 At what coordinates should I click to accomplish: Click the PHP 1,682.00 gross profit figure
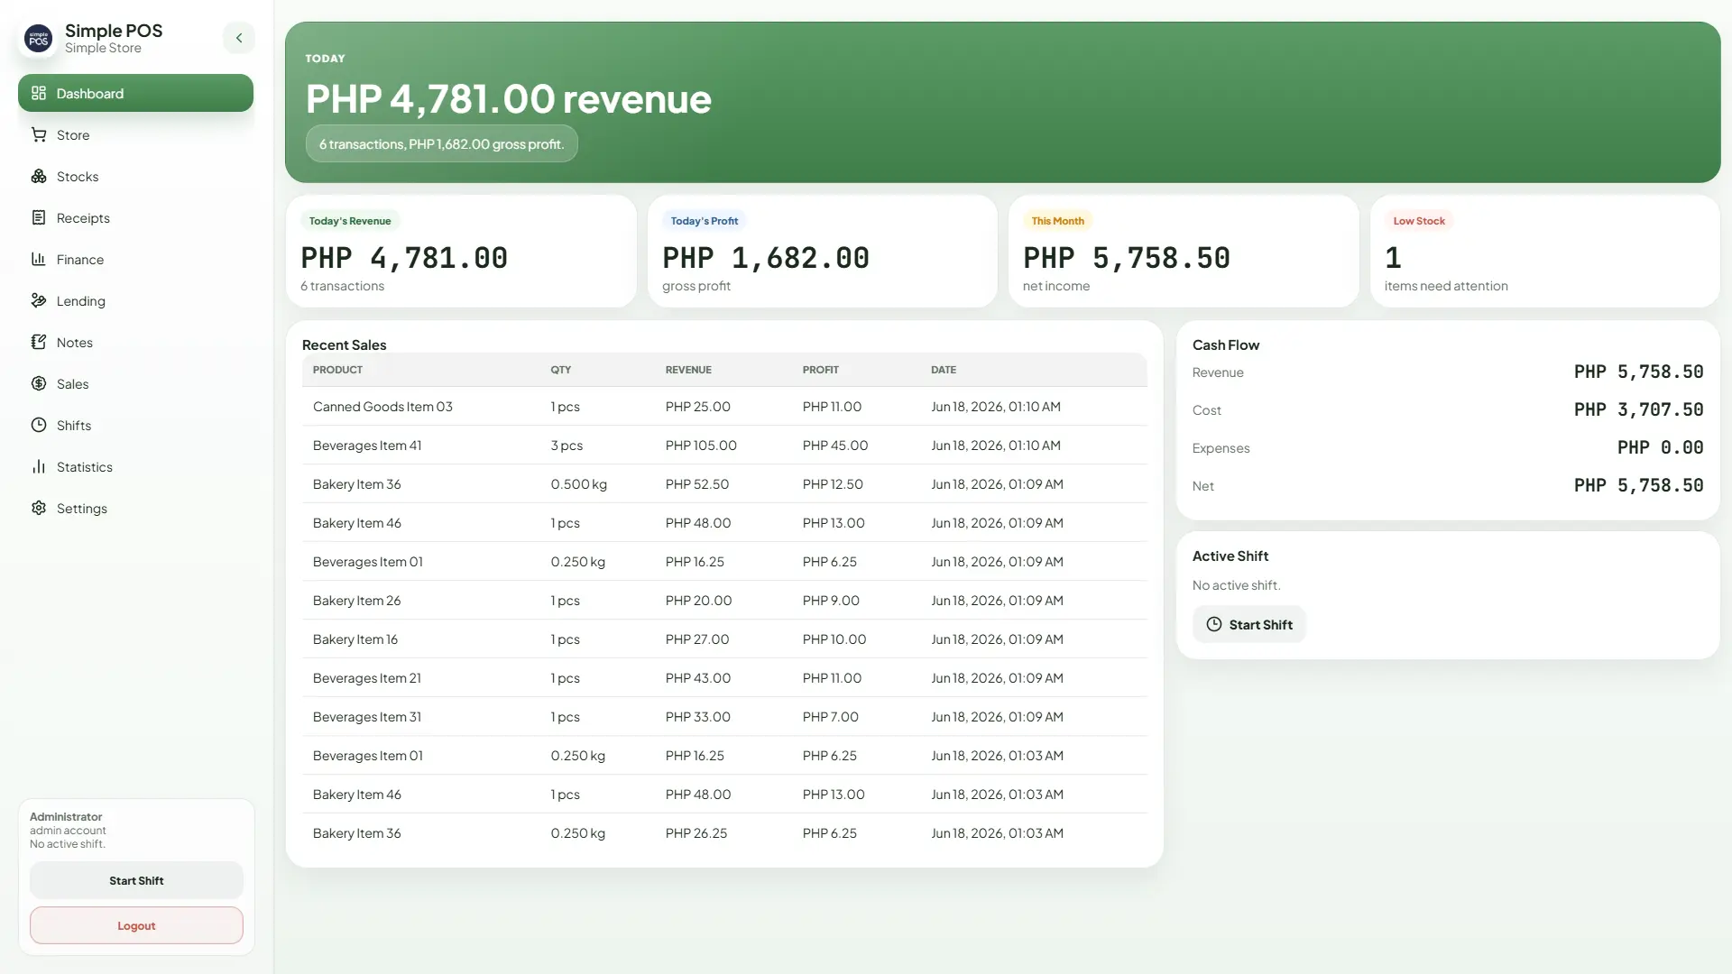[x=766, y=258]
